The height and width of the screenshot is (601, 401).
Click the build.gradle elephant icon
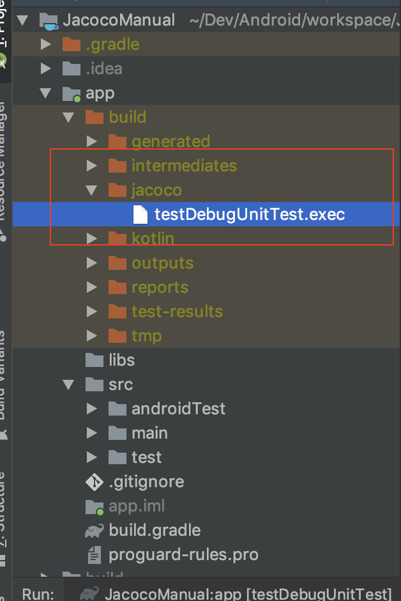coord(95,531)
